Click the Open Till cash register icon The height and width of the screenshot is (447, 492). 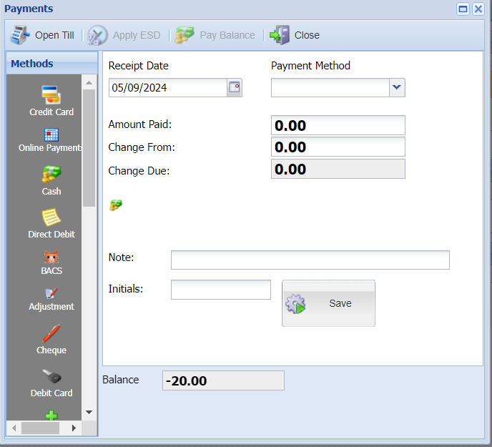coord(20,35)
